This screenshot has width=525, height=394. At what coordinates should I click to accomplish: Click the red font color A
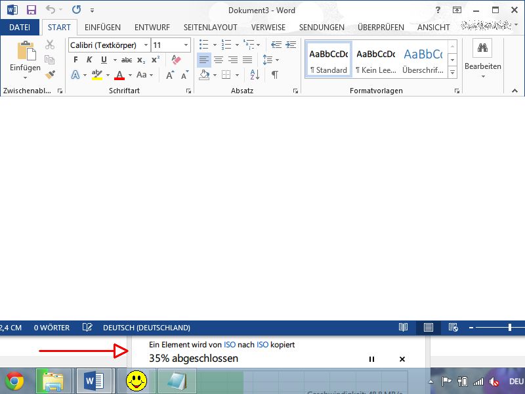(119, 75)
